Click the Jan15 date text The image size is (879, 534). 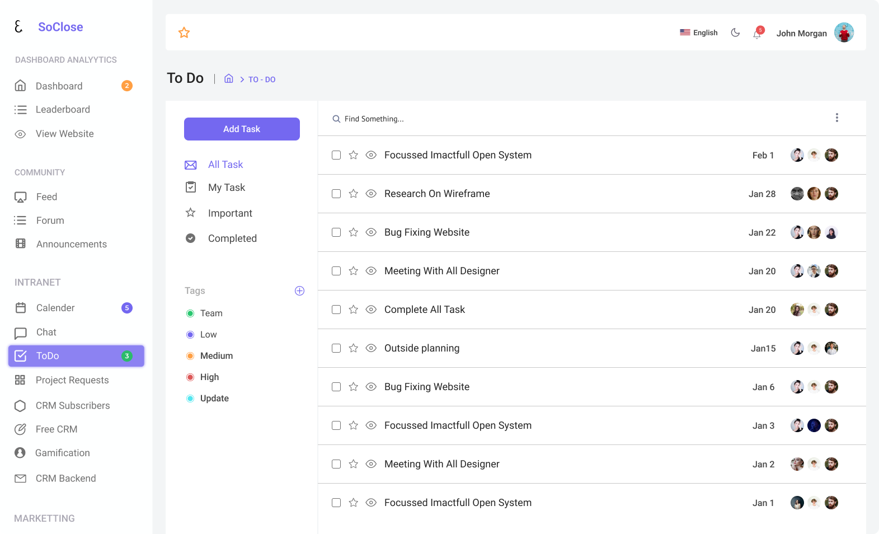pos(763,348)
